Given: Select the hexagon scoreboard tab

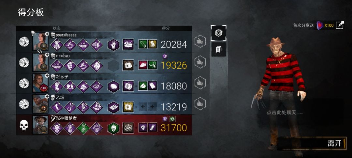Looking at the screenshot, I should [x=218, y=33].
